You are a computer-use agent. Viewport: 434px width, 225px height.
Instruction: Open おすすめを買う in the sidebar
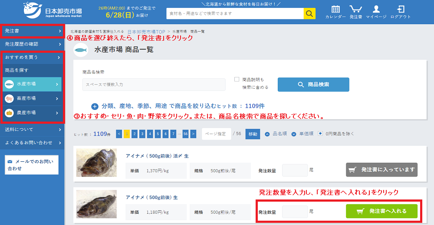(x=32, y=58)
